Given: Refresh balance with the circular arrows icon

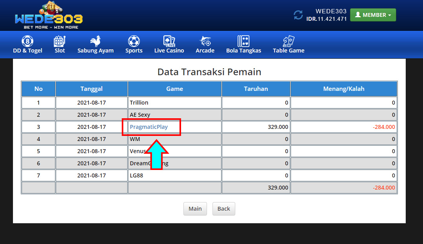Looking at the screenshot, I should click(298, 15).
